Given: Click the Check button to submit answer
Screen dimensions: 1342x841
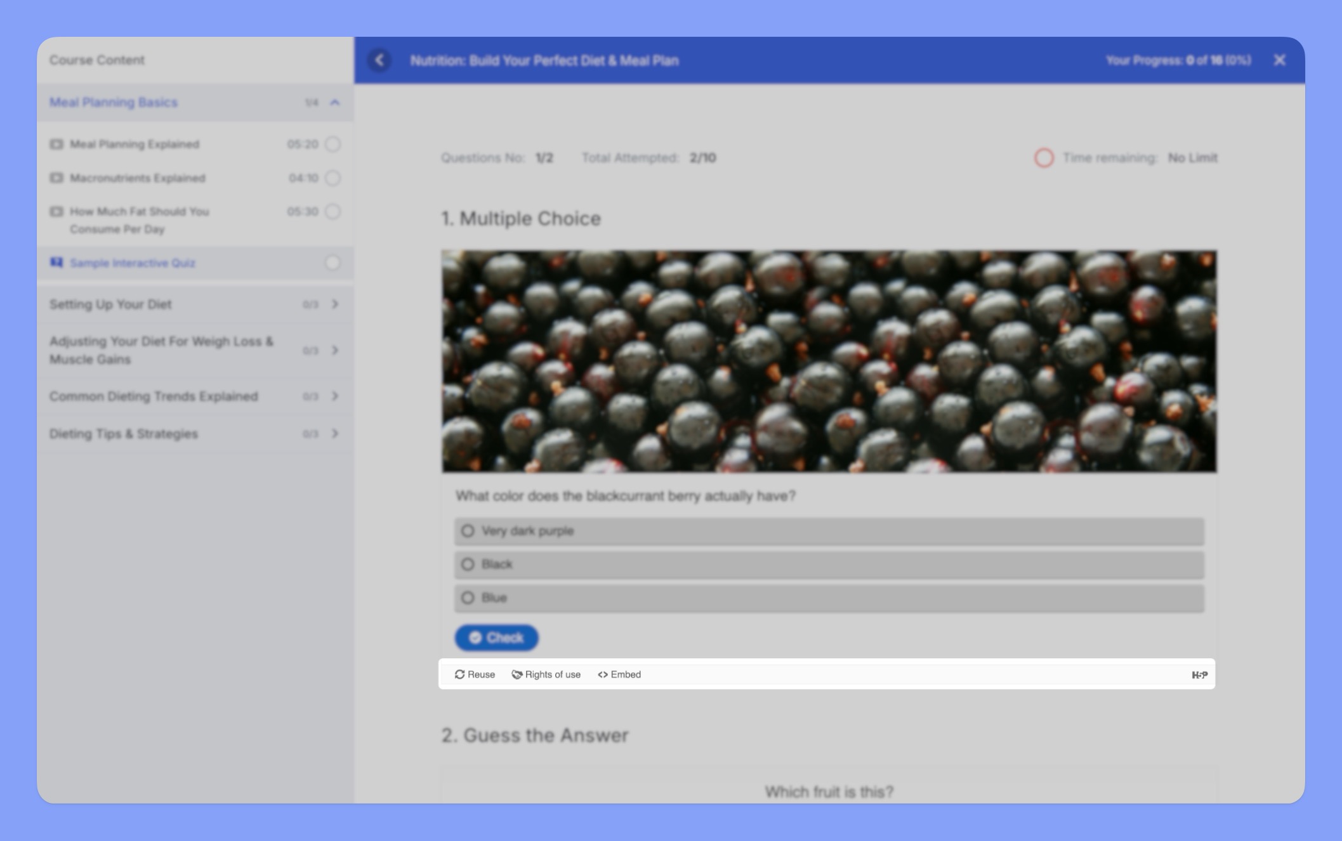Looking at the screenshot, I should coord(496,637).
